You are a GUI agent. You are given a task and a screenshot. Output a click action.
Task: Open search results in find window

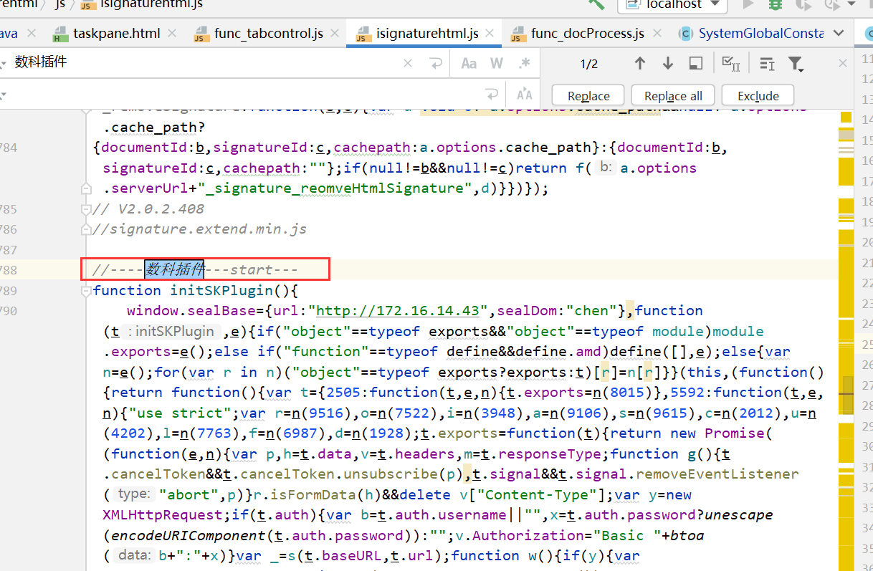click(x=695, y=64)
